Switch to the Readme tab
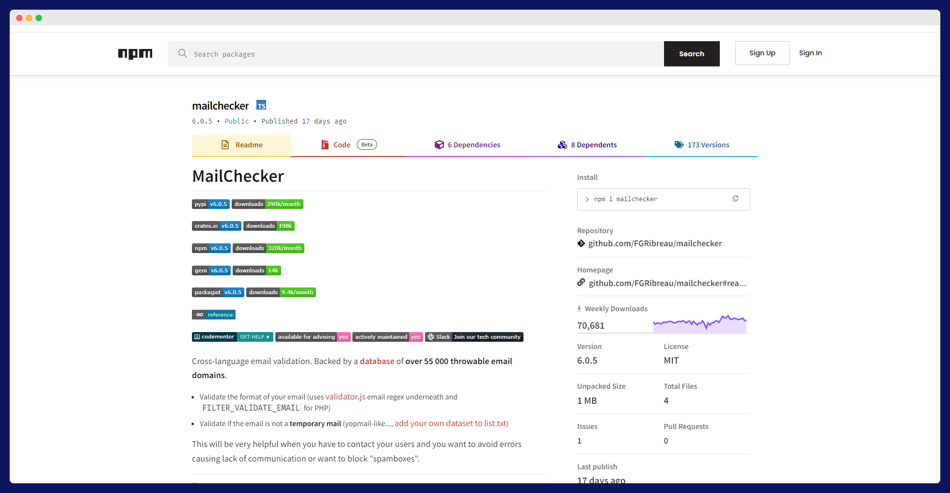This screenshot has height=493, width=950. tap(242, 145)
